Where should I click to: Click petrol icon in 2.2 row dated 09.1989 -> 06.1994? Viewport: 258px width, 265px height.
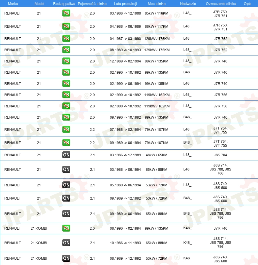(x=66, y=143)
